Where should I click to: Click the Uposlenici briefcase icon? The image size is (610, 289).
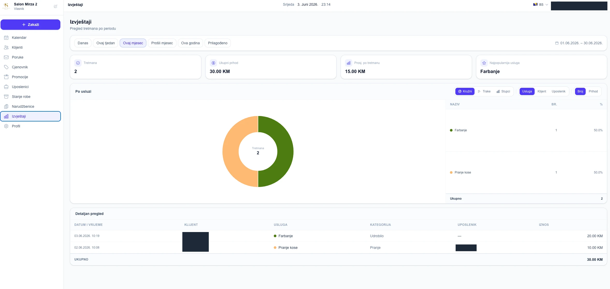[6, 87]
